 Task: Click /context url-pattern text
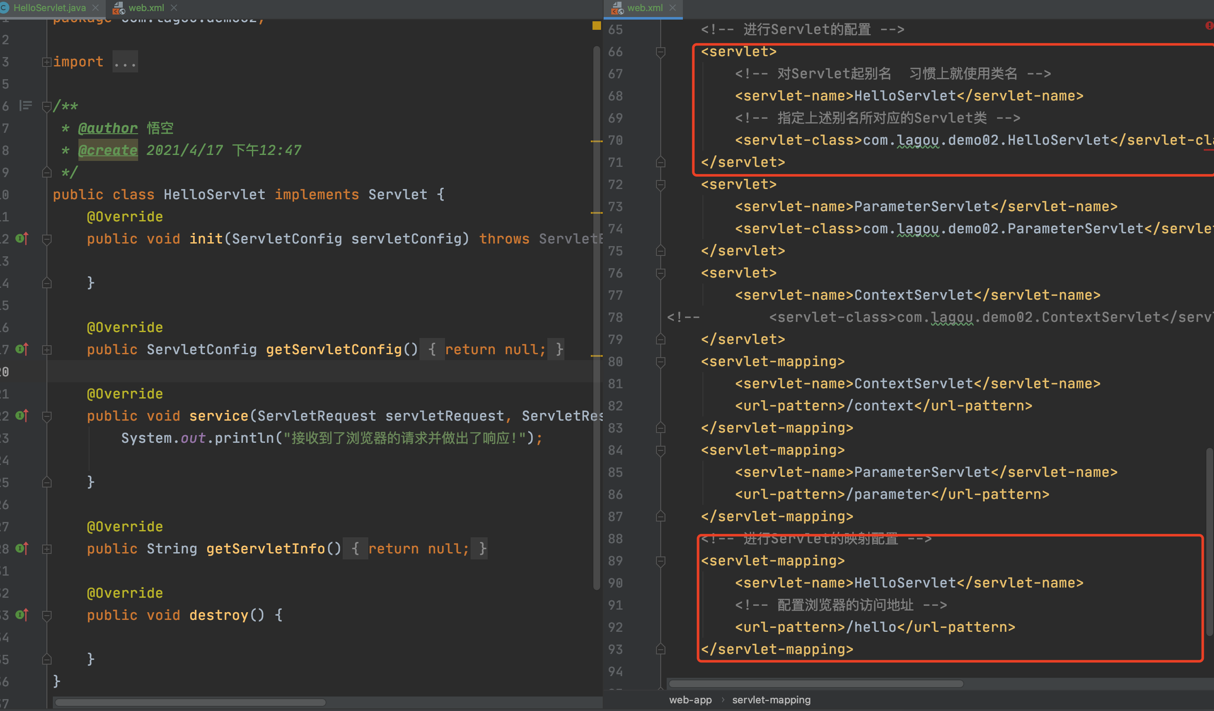(x=880, y=406)
